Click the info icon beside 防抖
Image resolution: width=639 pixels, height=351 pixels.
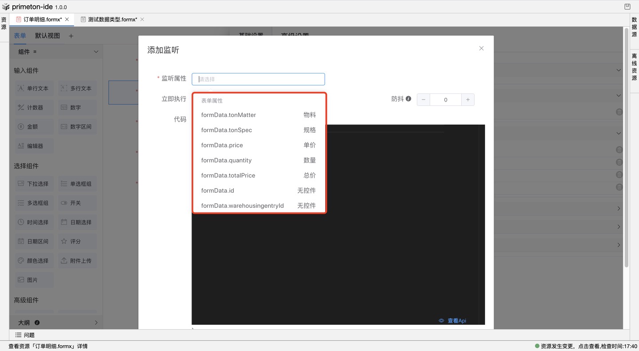tap(408, 99)
